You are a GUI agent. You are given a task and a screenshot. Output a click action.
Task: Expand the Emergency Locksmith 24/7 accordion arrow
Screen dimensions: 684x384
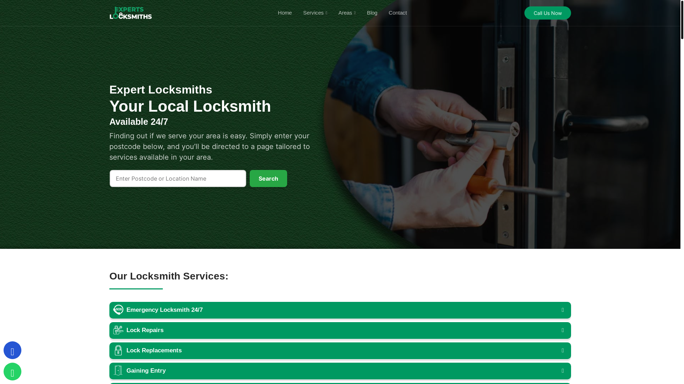click(563, 310)
